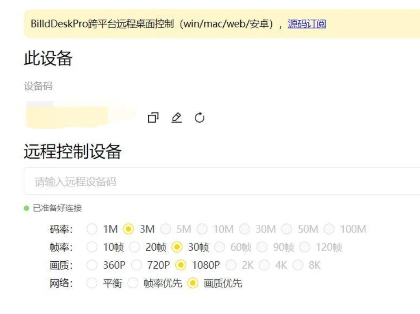Viewport: 420px width, 314px height.
Task: Set quality to 360P
Action: tap(92, 265)
